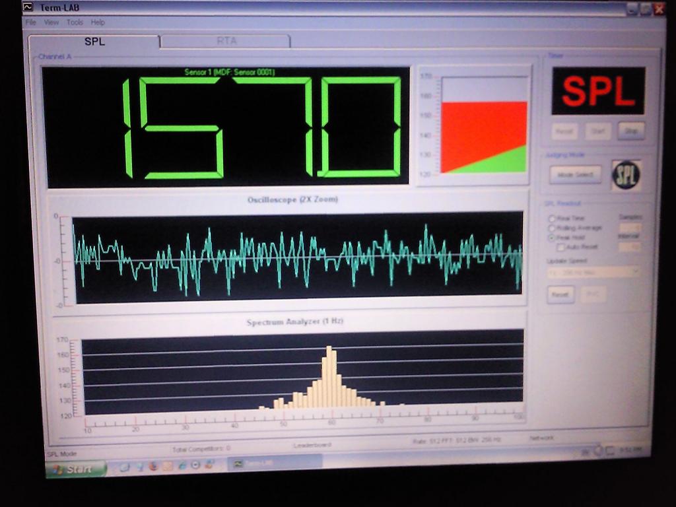Click the Term-LAB title bar app icon

coord(28,8)
